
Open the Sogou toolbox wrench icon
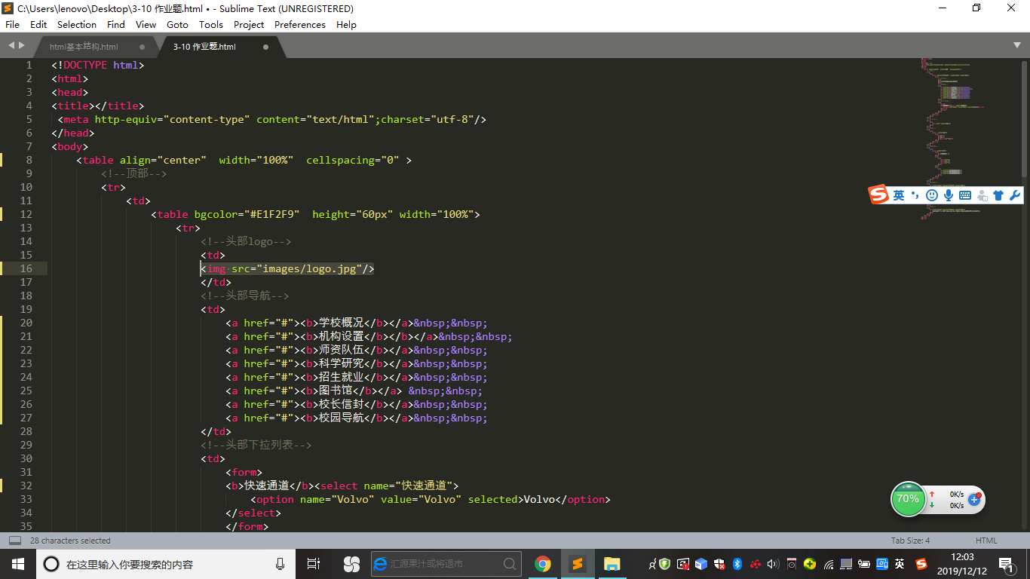tap(1015, 195)
